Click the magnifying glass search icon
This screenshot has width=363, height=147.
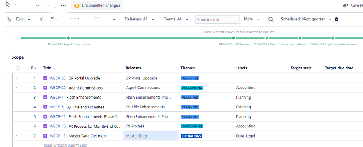pos(271,19)
